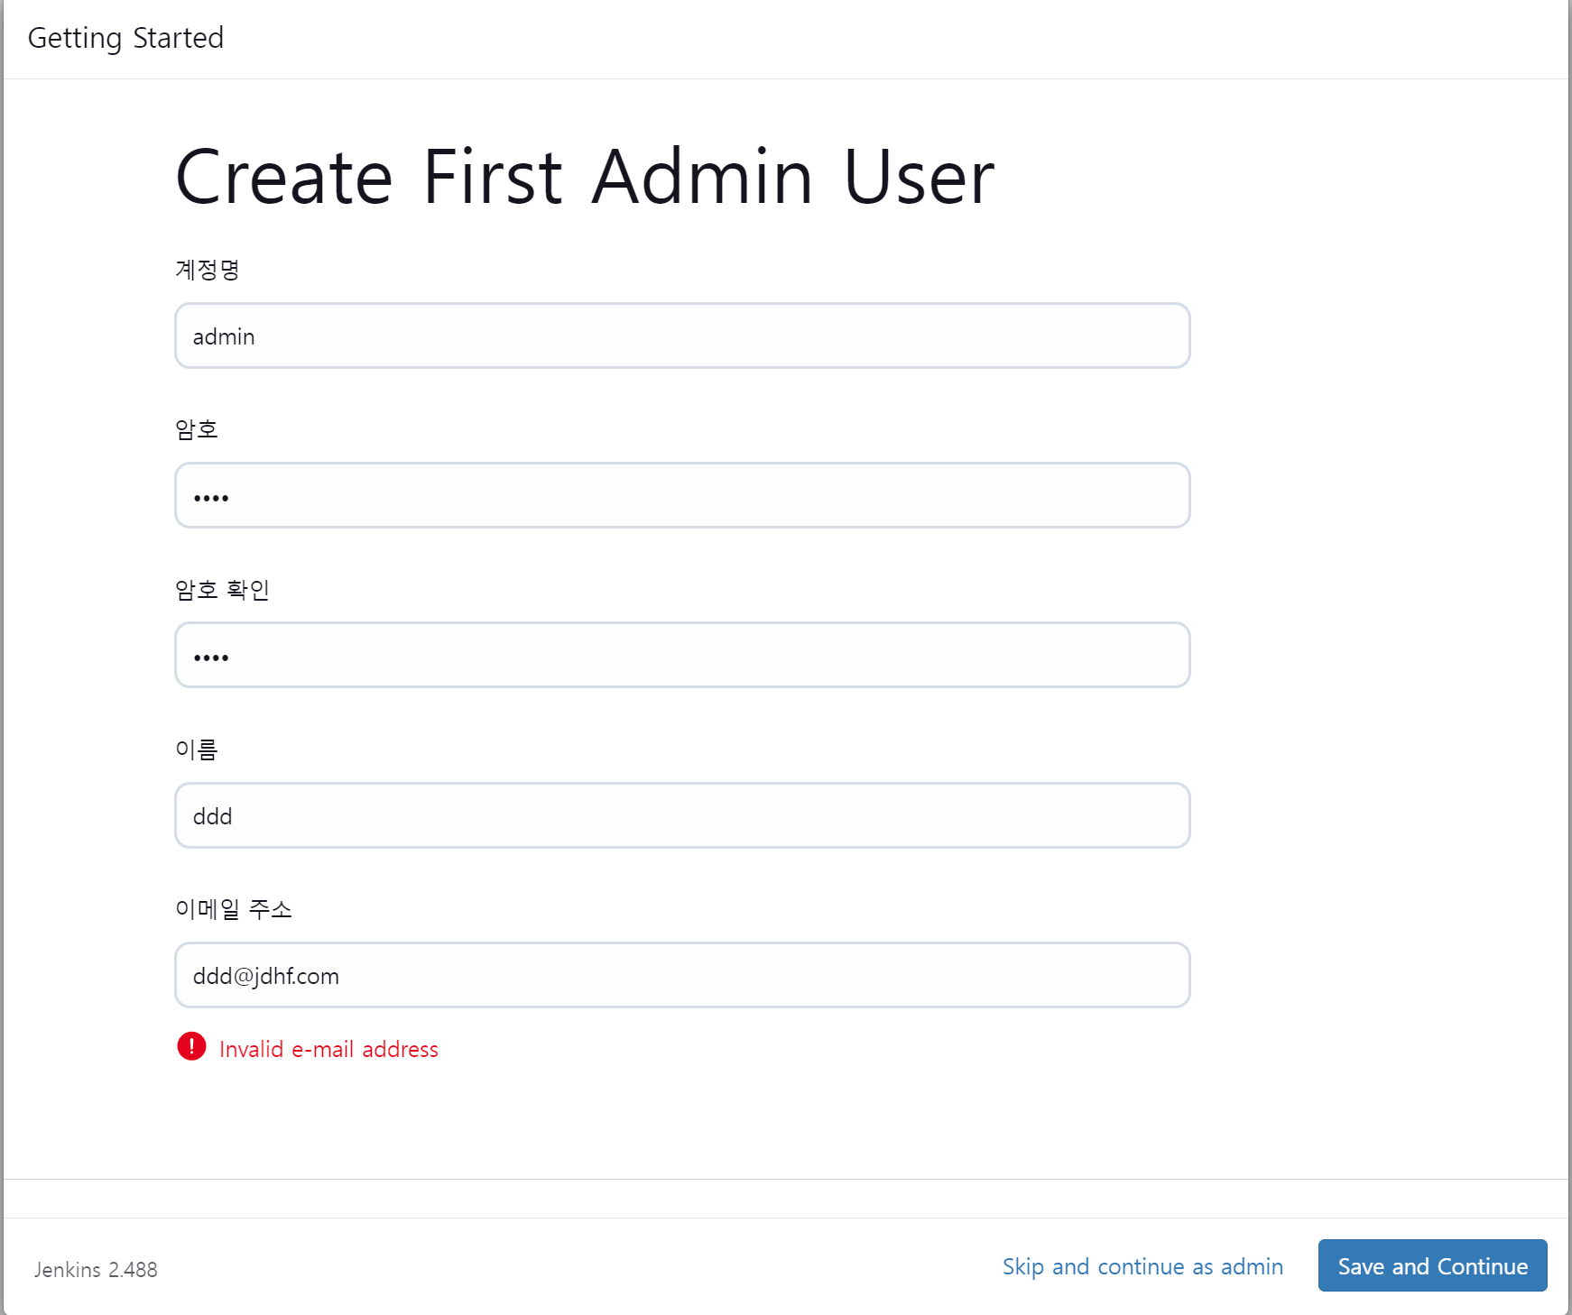Click the 이름 name field containing ddd
This screenshot has width=1572, height=1315.
click(x=682, y=815)
